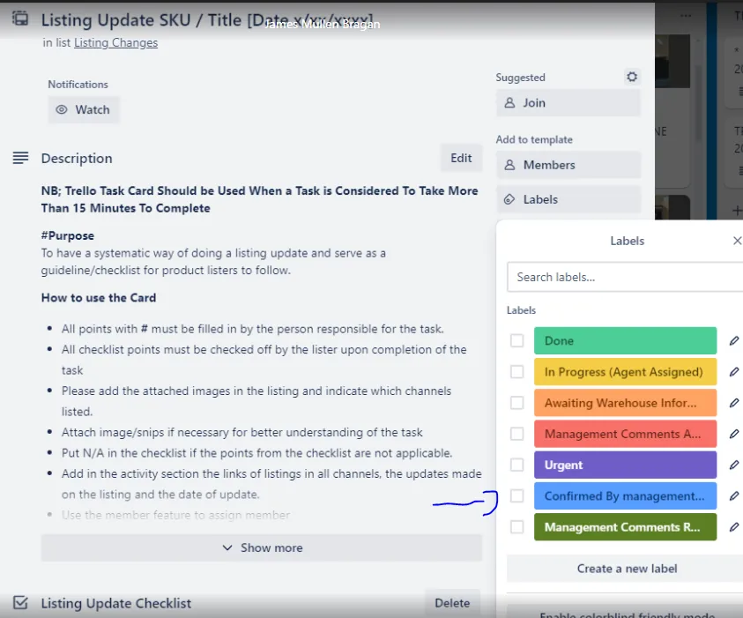This screenshot has height=618, width=743.
Task: Tick the checkbox for In Progress label
Action: point(517,372)
